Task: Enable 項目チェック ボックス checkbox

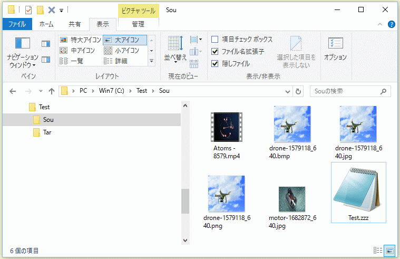Action: (x=215, y=40)
